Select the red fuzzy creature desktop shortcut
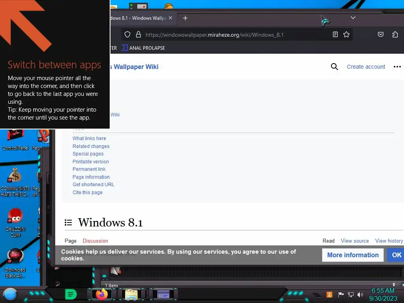Image resolution: width=404 pixels, height=303 pixels. coord(15,223)
